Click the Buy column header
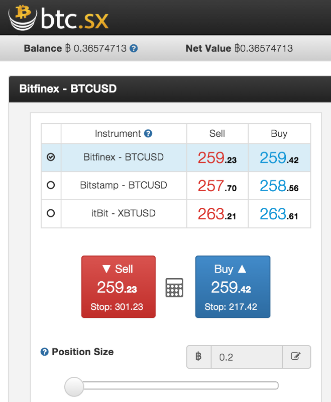 coord(279,134)
